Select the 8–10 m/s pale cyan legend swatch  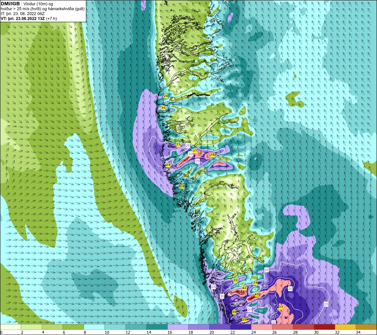[x=94, y=327]
